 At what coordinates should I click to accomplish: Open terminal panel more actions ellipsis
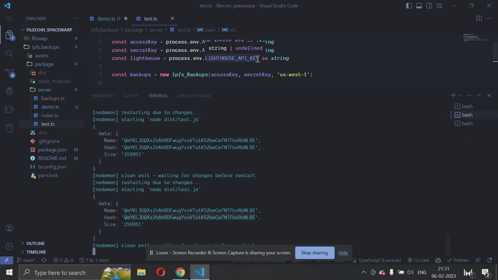(469, 95)
